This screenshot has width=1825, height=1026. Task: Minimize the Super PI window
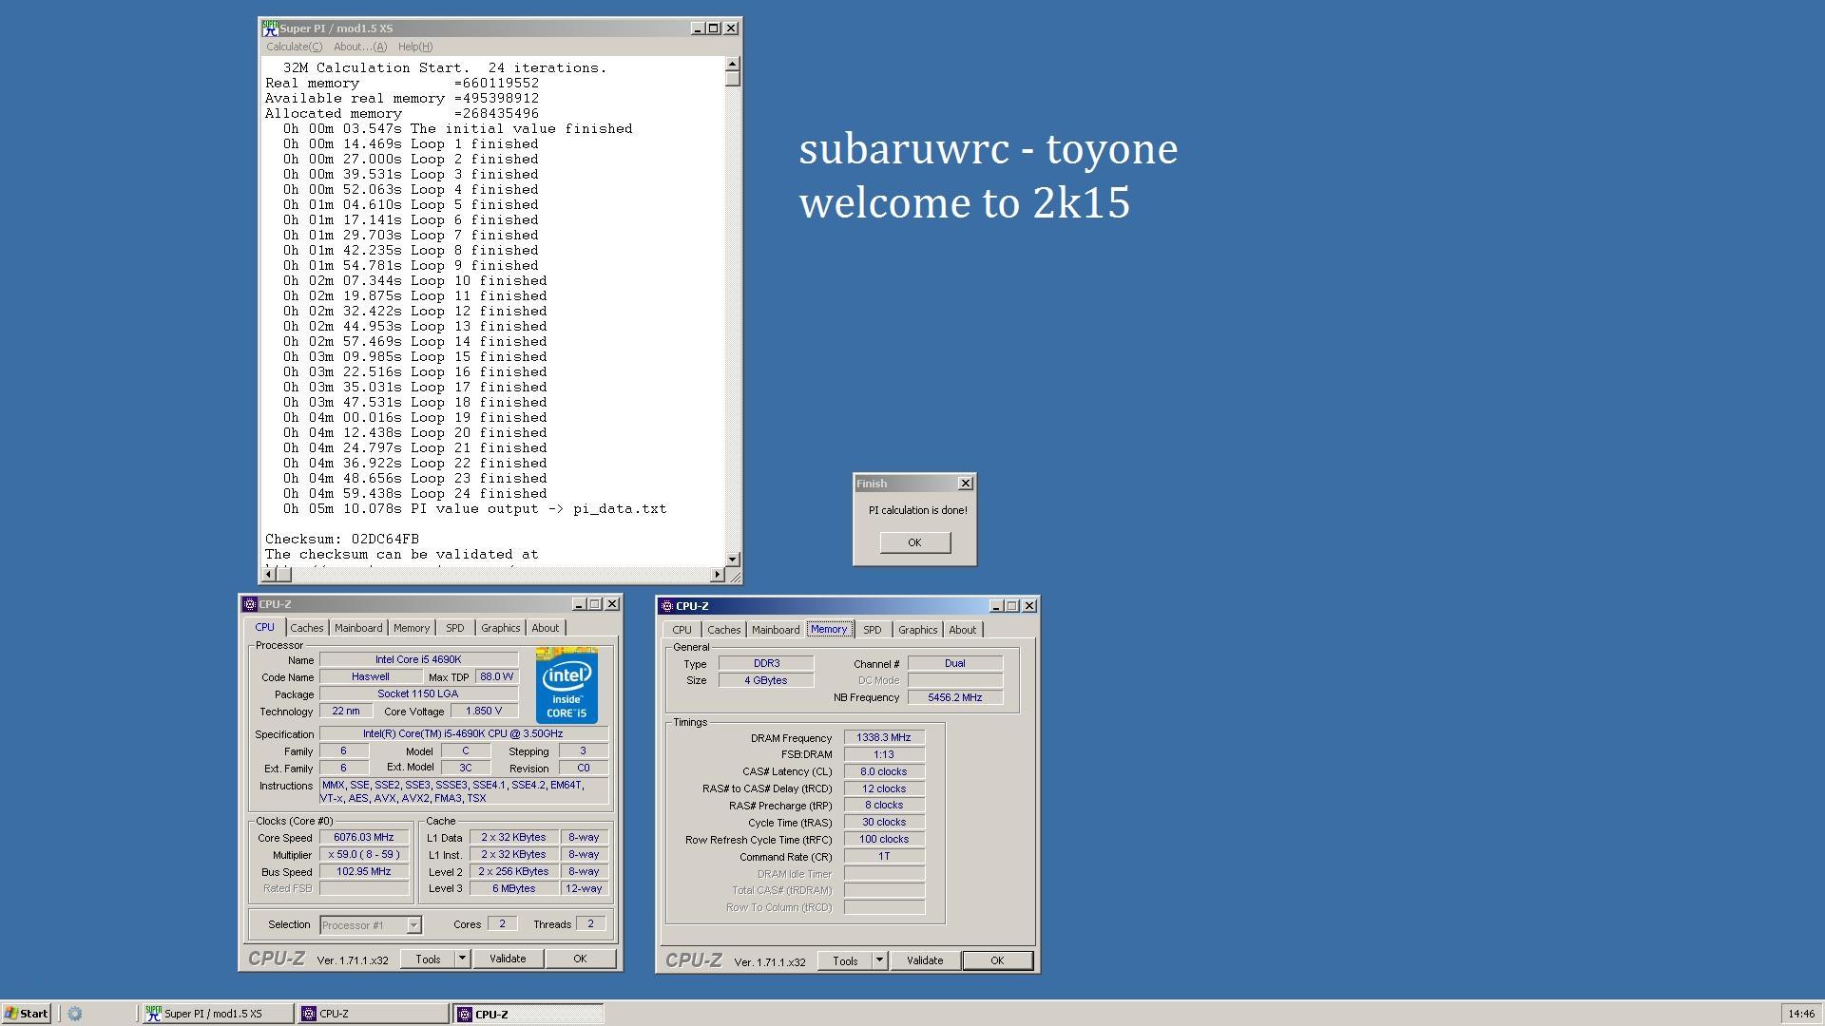(x=697, y=28)
